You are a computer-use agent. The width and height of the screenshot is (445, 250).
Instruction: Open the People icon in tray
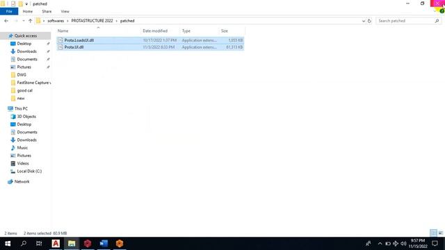tap(368, 244)
